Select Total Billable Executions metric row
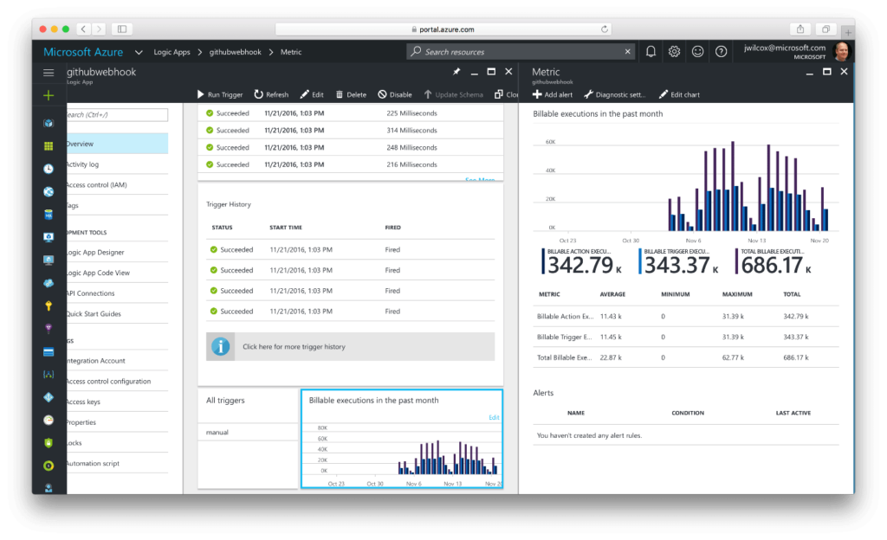 point(686,357)
